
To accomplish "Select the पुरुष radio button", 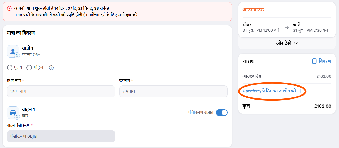I will pos(10,68).
